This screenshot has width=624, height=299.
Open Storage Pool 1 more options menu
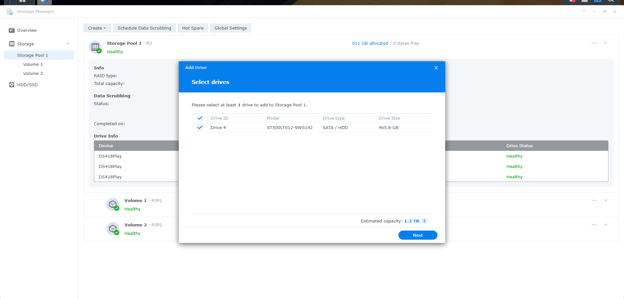[x=594, y=43]
